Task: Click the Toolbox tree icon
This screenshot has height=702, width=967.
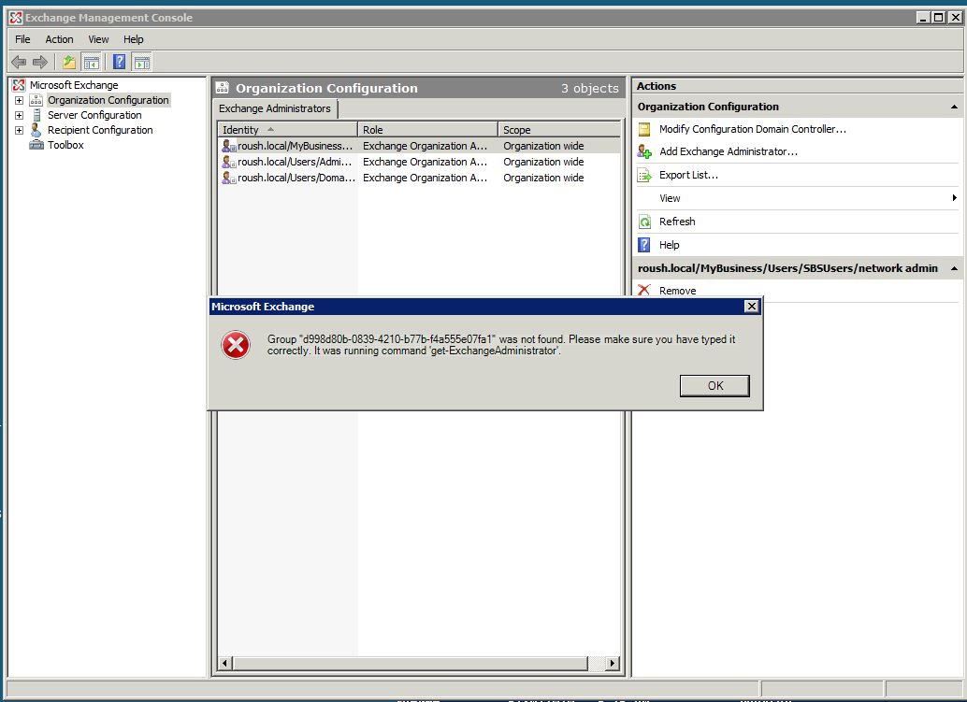Action: [36, 145]
